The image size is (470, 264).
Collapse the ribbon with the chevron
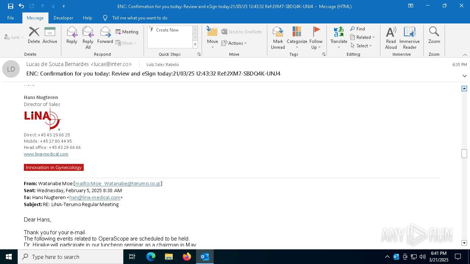click(x=465, y=55)
